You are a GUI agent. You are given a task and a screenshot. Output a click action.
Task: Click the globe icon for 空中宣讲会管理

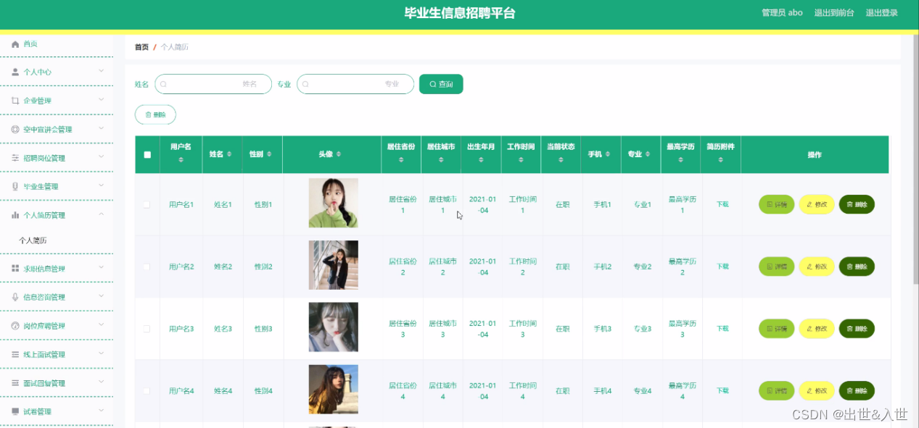pyautogui.click(x=15, y=129)
